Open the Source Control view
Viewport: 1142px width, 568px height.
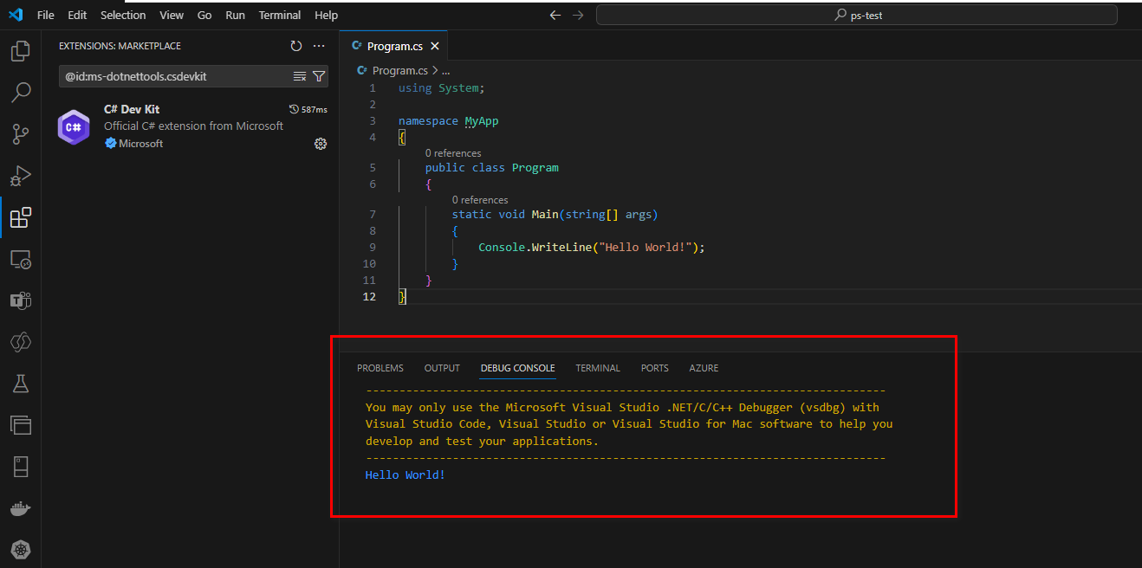point(20,133)
